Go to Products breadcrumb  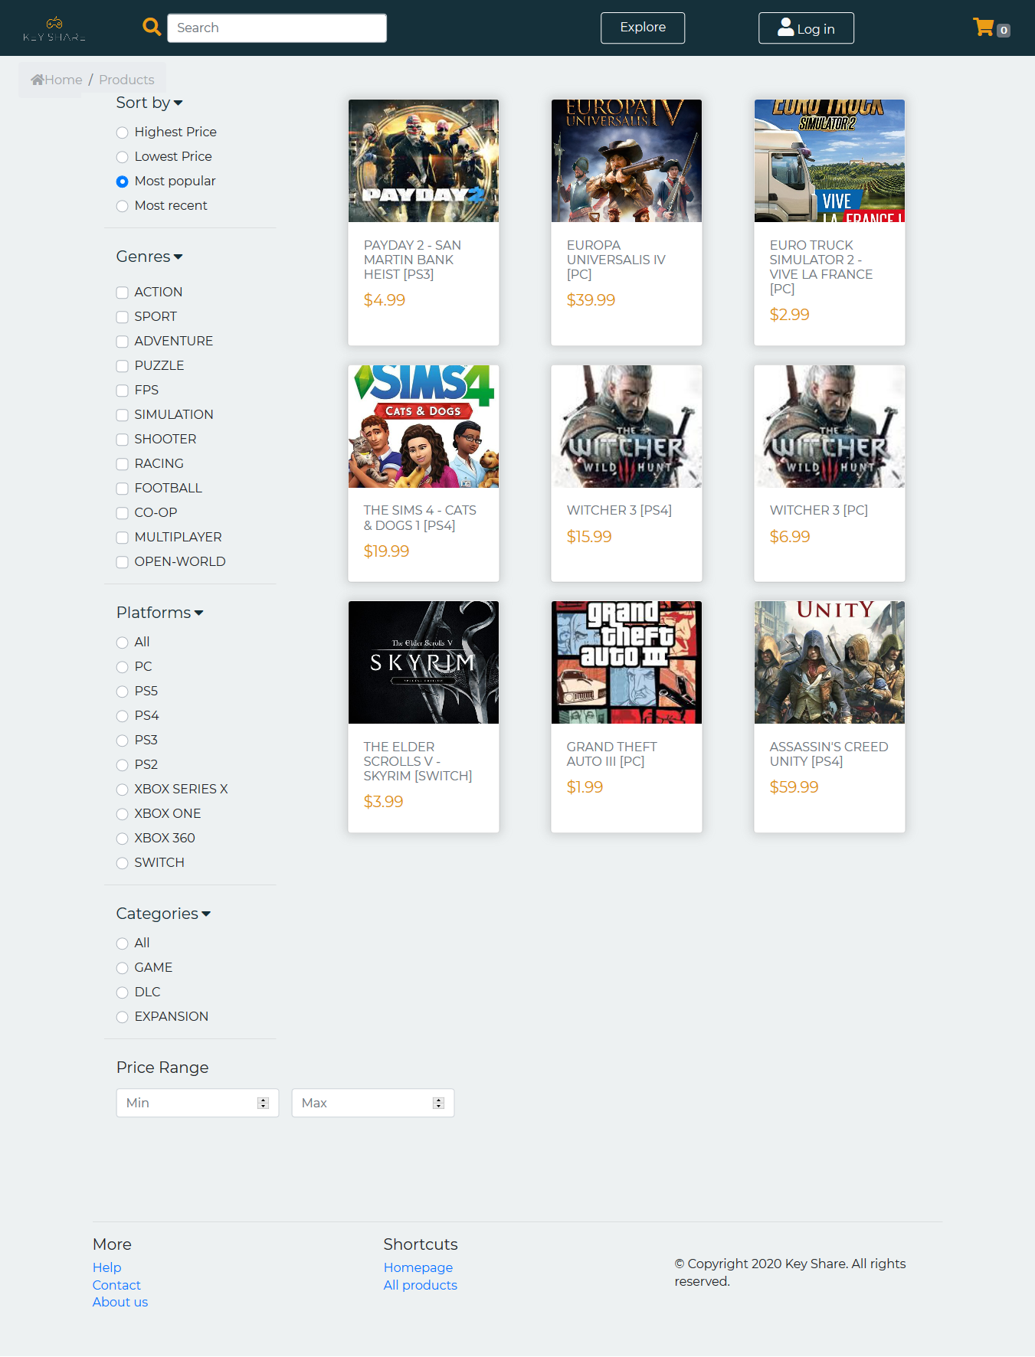(126, 80)
